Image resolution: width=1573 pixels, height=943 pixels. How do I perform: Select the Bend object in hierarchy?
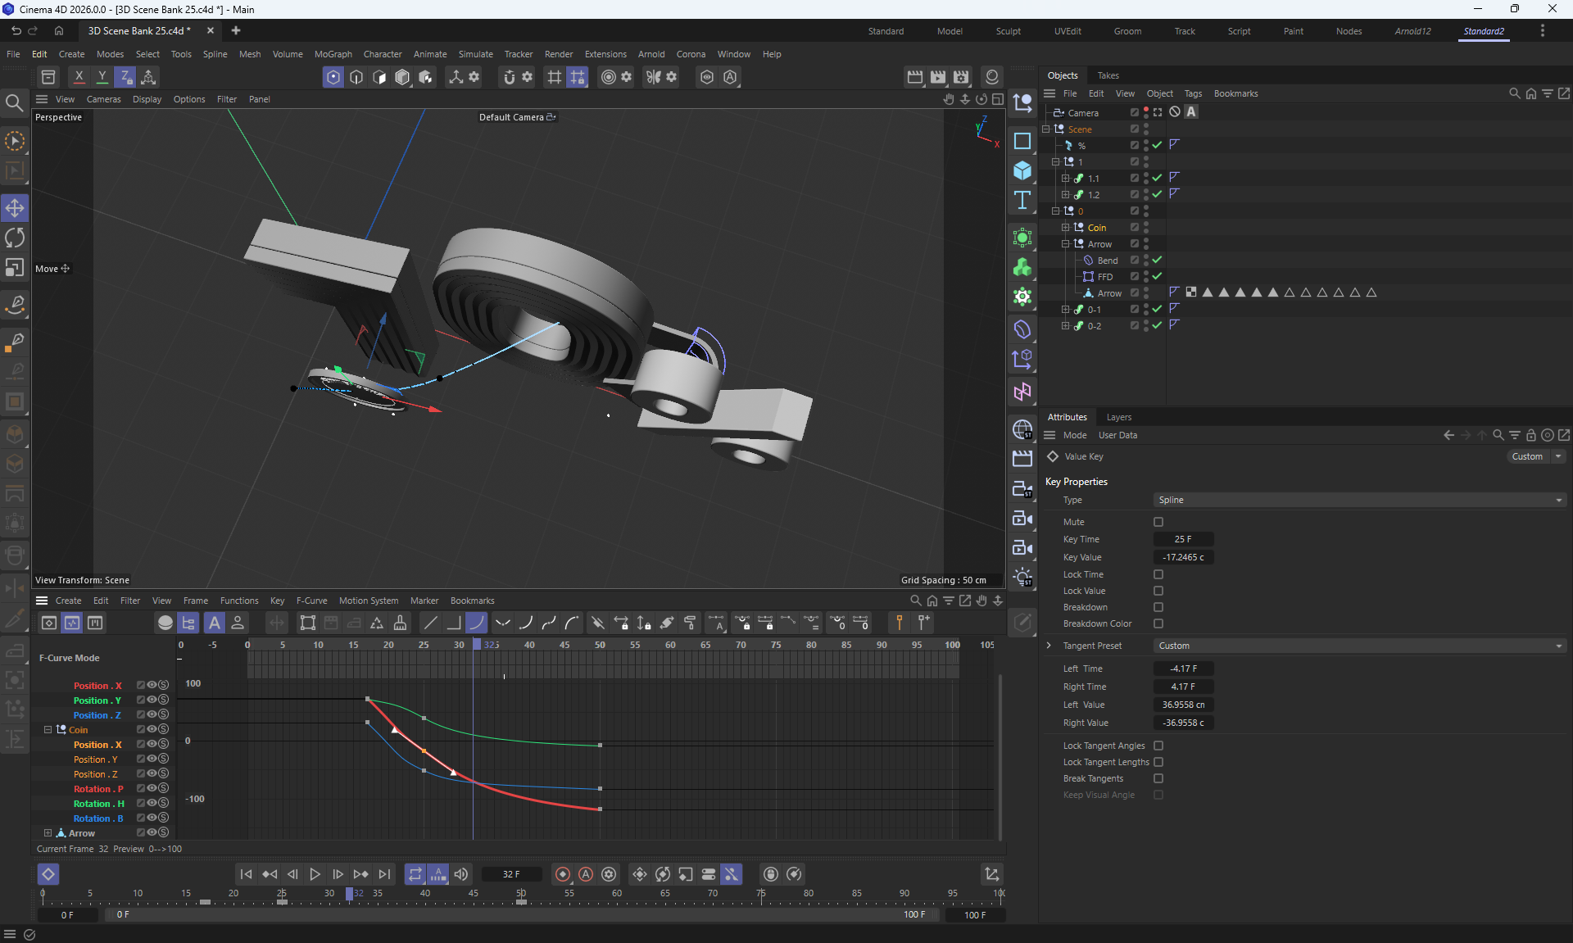click(1108, 261)
